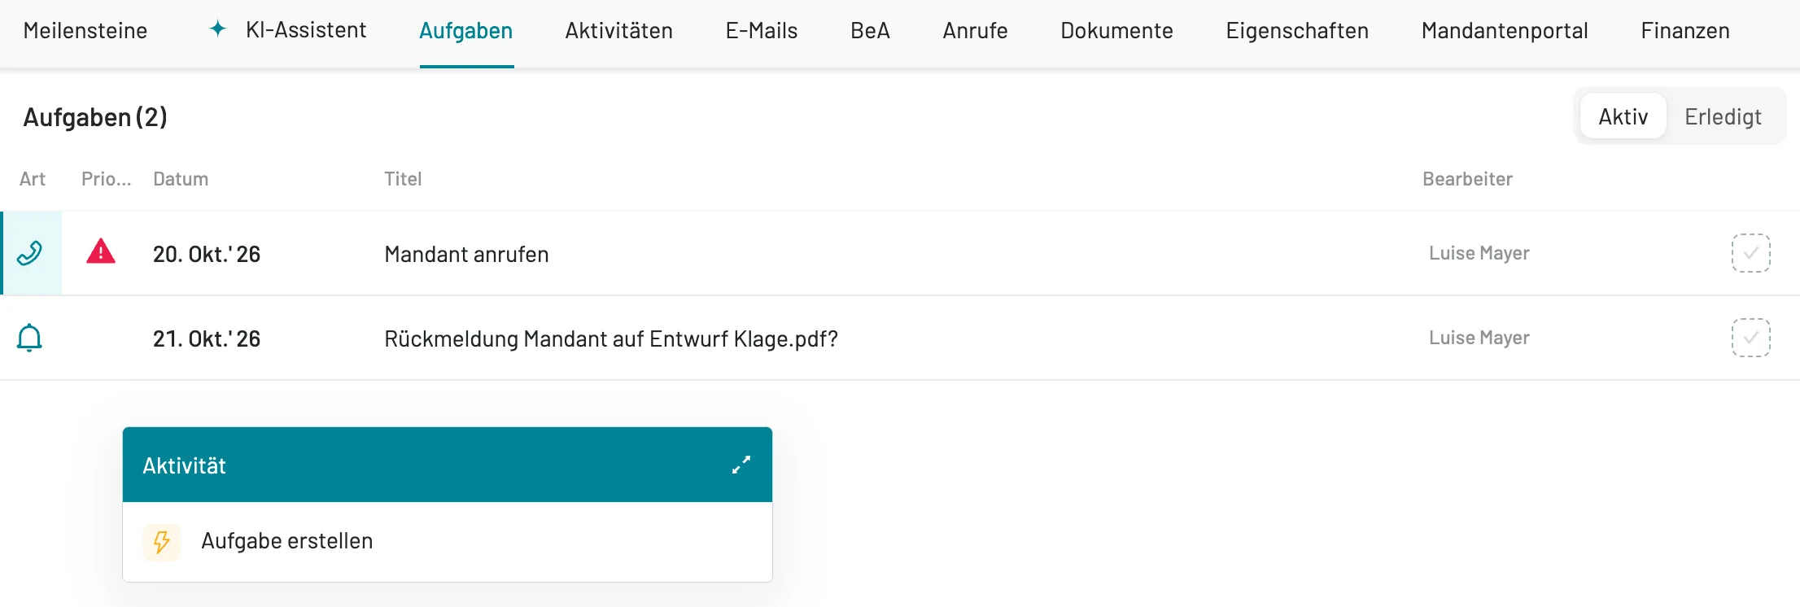Open the E-Mails tab
This screenshot has height=607, width=1800.
point(762,31)
